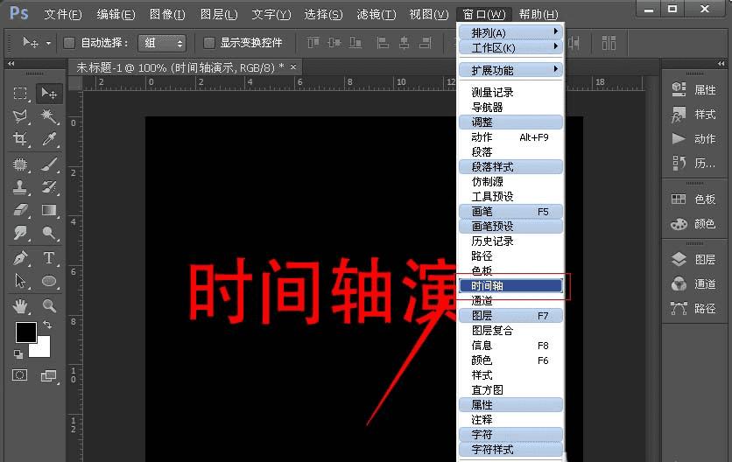Open the tool preset picker arrow
The width and height of the screenshot is (732, 462).
click(48, 44)
